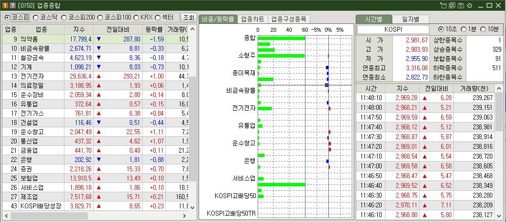Select the 전기가스 row
The width and height of the screenshot is (506, 222).
coord(96,114)
